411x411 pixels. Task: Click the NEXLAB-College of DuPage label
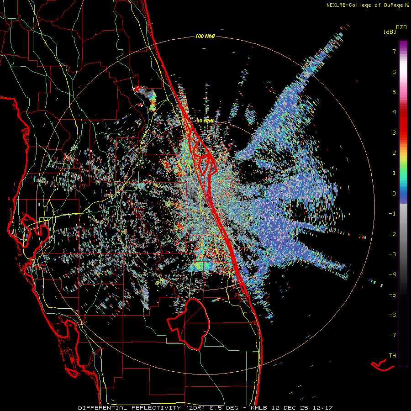364,5
